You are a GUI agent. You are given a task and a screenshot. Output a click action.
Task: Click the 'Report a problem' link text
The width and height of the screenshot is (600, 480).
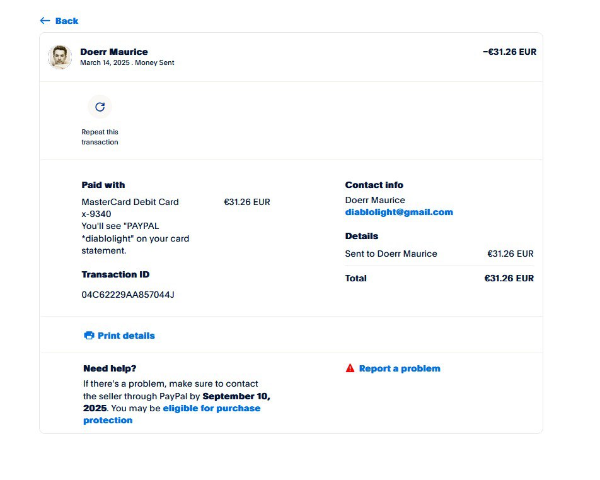(x=400, y=368)
